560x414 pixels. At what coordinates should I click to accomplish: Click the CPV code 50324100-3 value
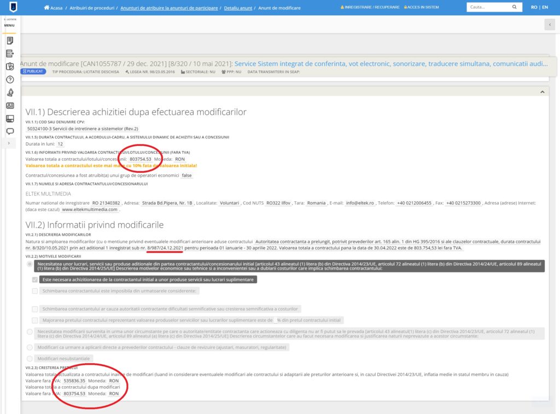click(x=83, y=129)
